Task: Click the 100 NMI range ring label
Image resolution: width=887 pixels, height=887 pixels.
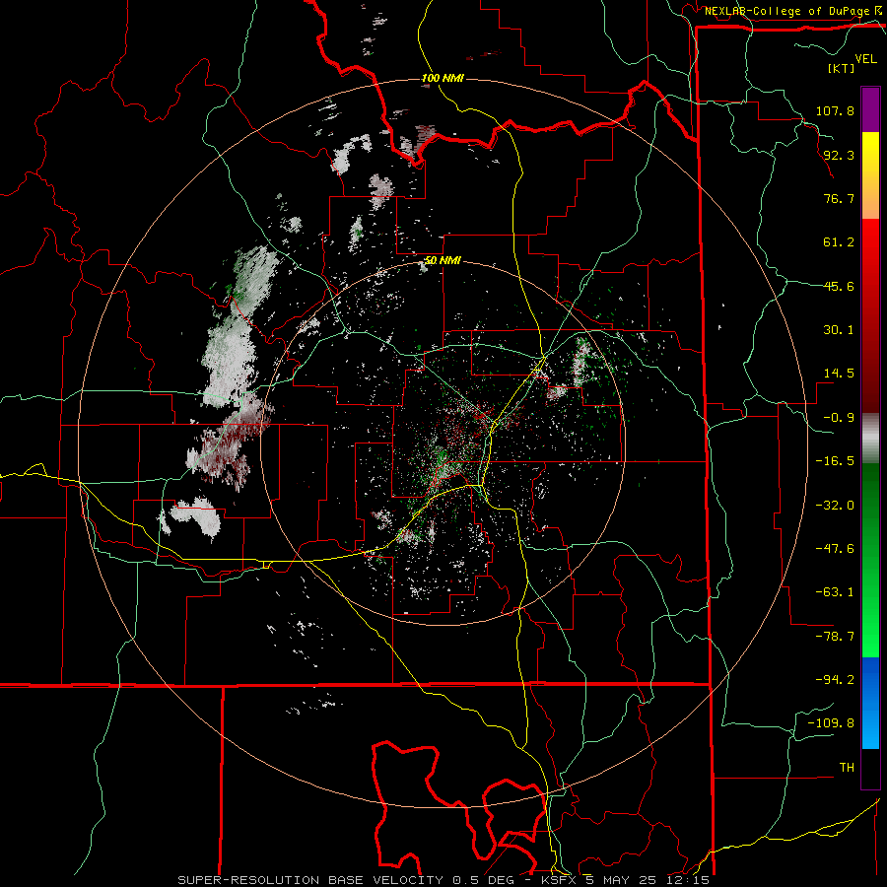Action: (x=443, y=78)
